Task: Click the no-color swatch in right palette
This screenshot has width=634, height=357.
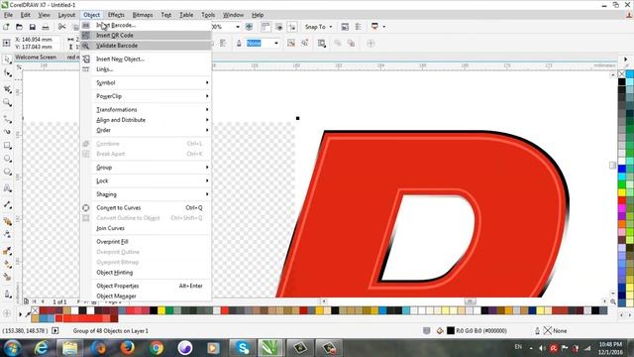Action: click(x=622, y=73)
